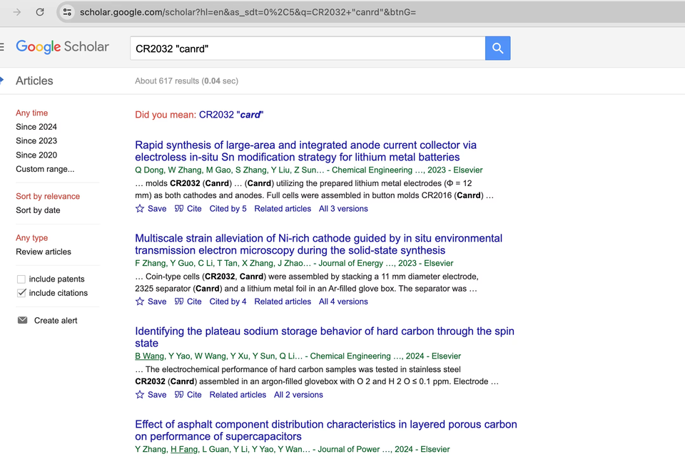Filter results Since 2024
This screenshot has width=685, height=459.
click(x=36, y=127)
